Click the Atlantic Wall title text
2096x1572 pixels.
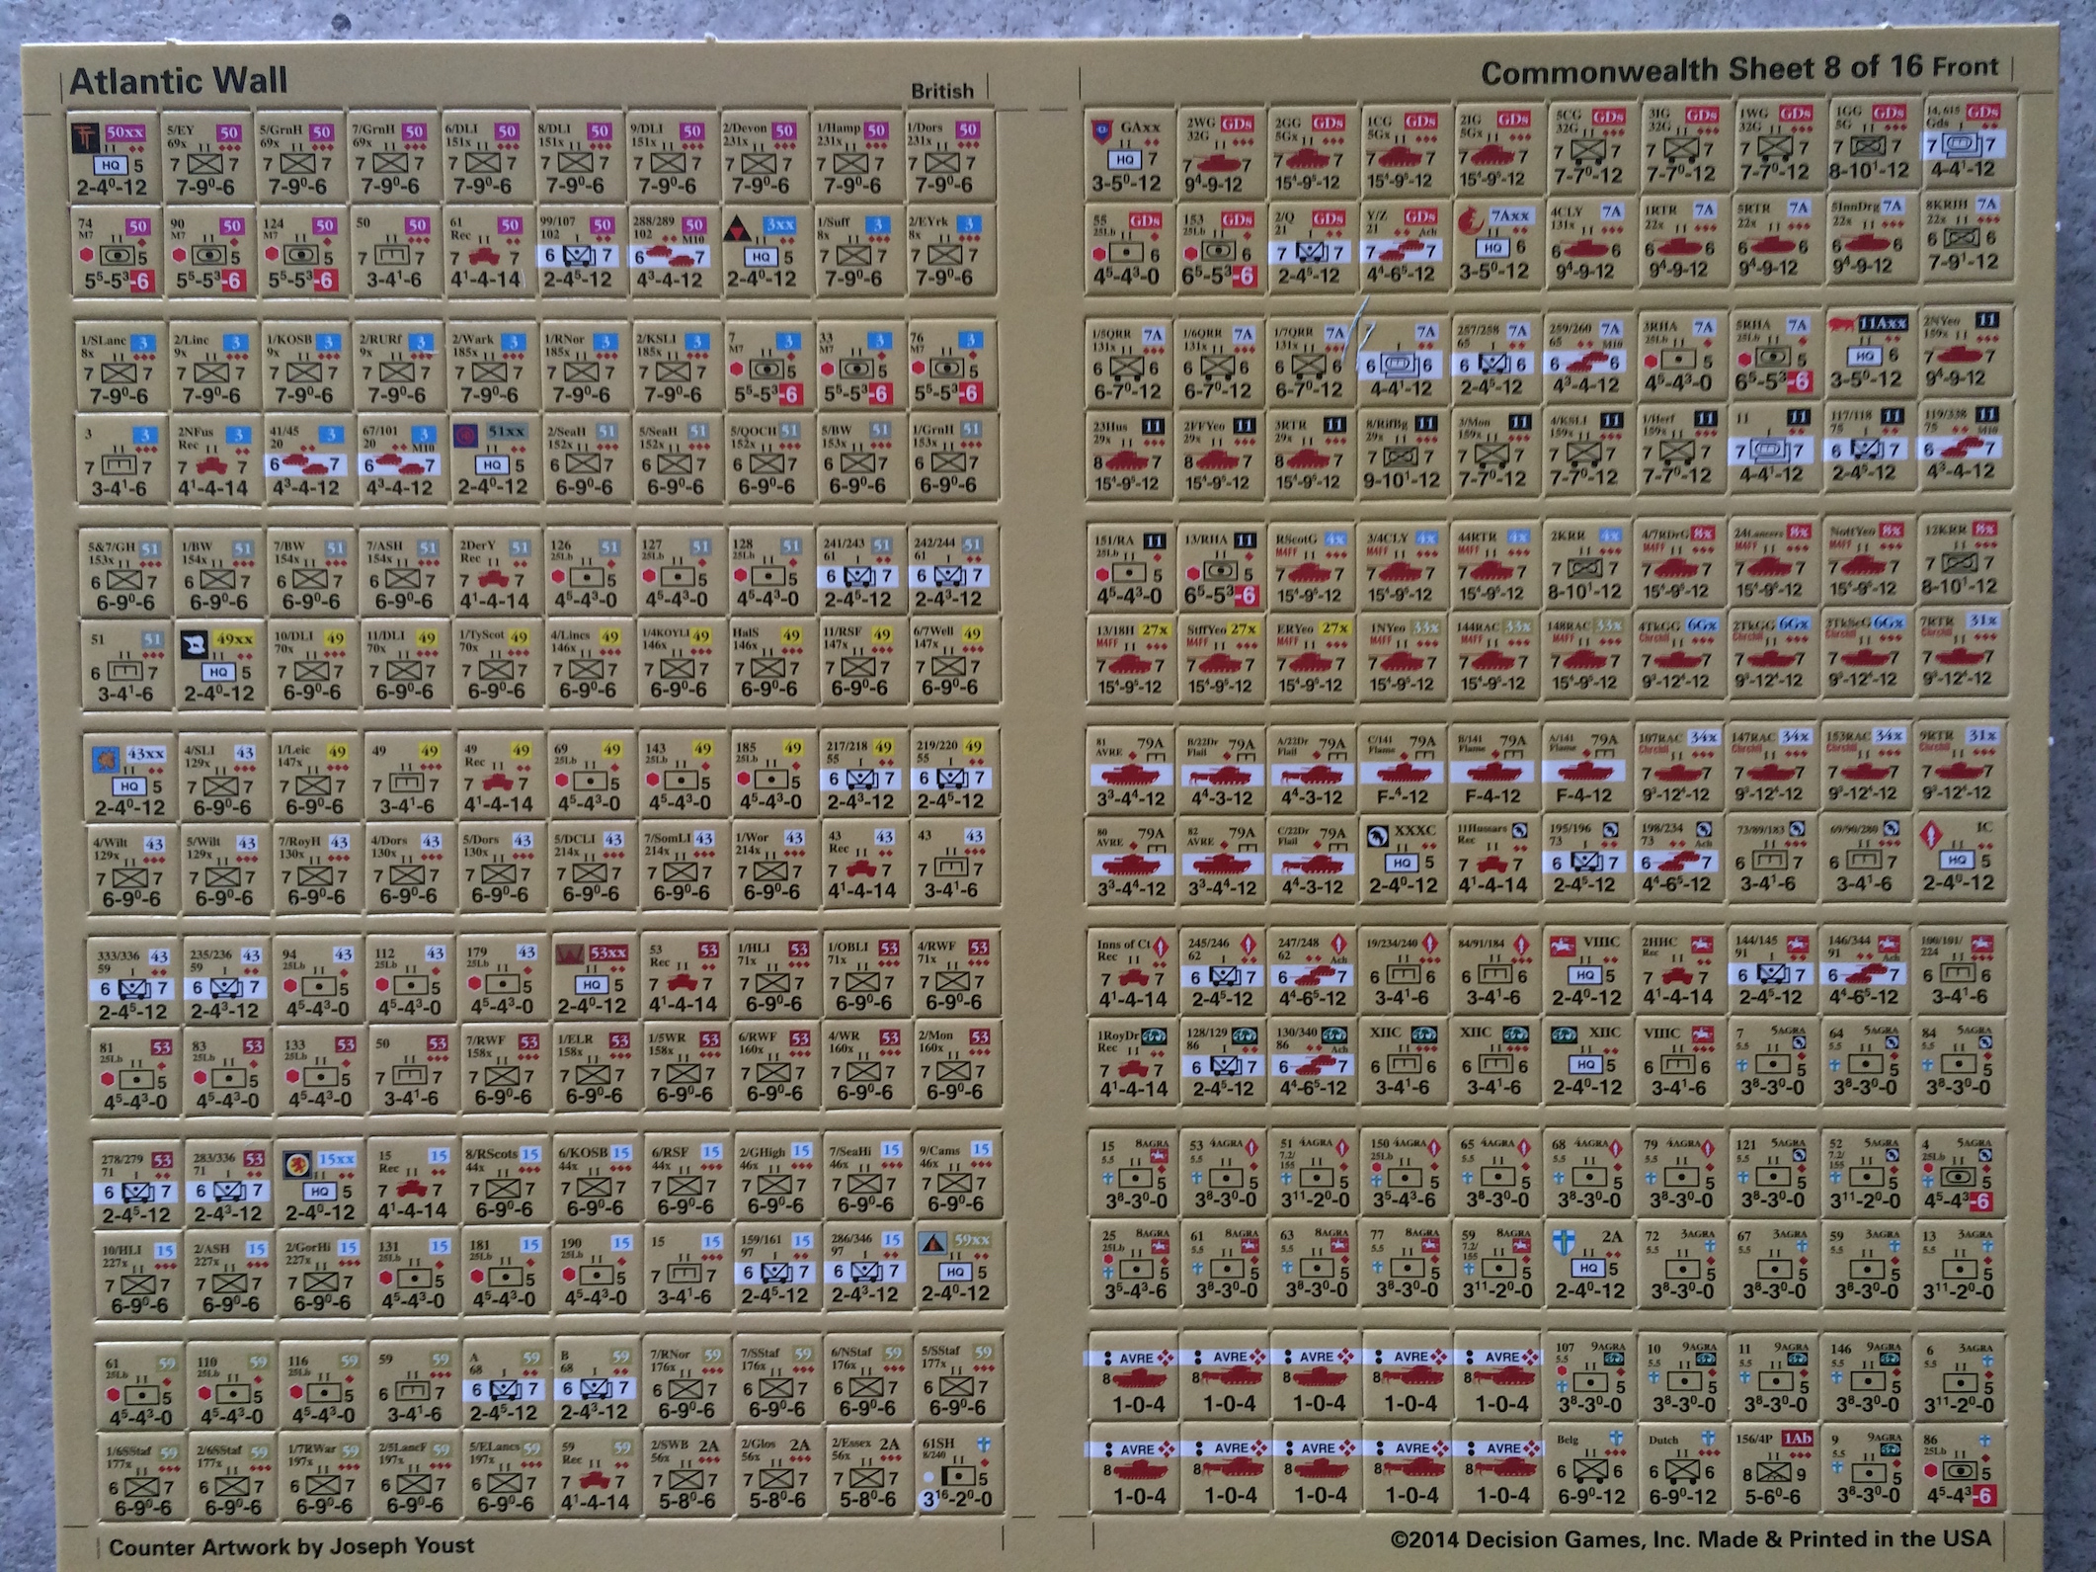pyautogui.click(x=179, y=82)
